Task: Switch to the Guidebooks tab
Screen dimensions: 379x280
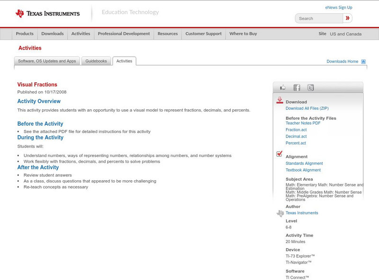Action: [96, 61]
